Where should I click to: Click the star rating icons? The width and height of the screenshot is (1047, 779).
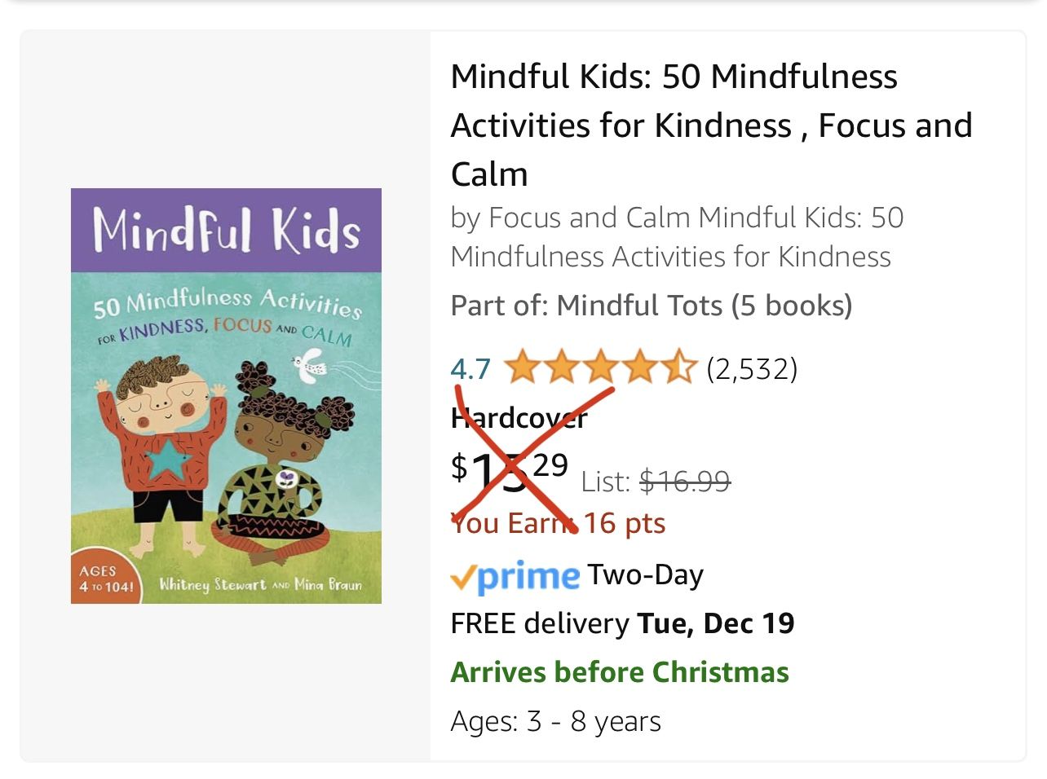click(600, 368)
